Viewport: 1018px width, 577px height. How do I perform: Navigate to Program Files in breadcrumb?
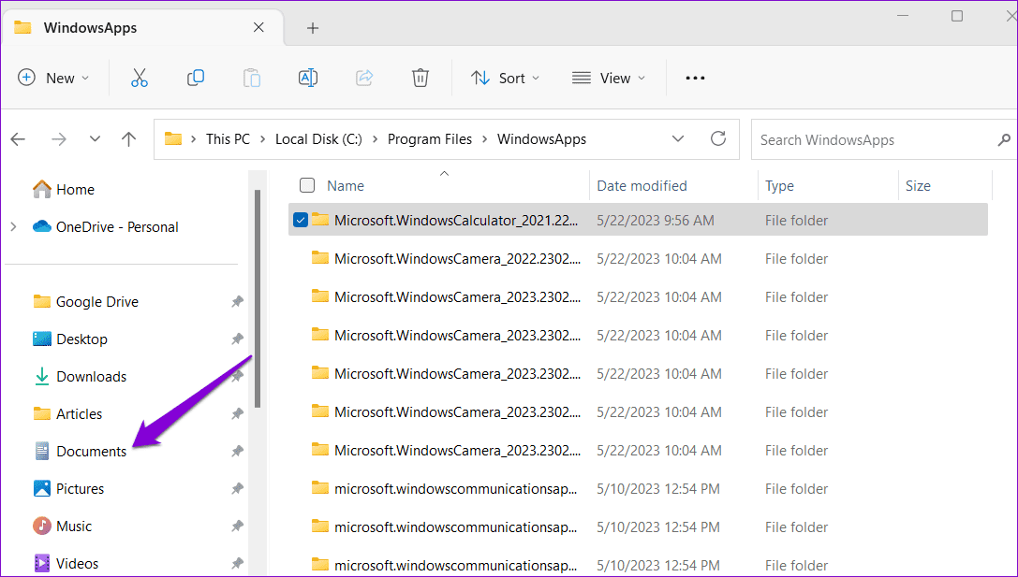coord(430,139)
